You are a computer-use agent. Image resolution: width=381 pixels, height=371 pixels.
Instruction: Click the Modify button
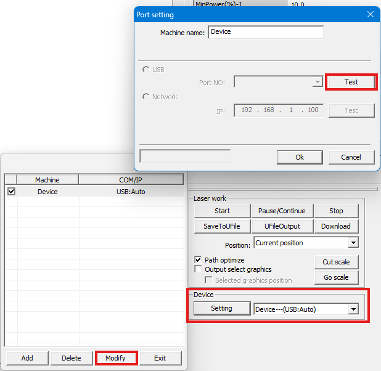tap(115, 358)
